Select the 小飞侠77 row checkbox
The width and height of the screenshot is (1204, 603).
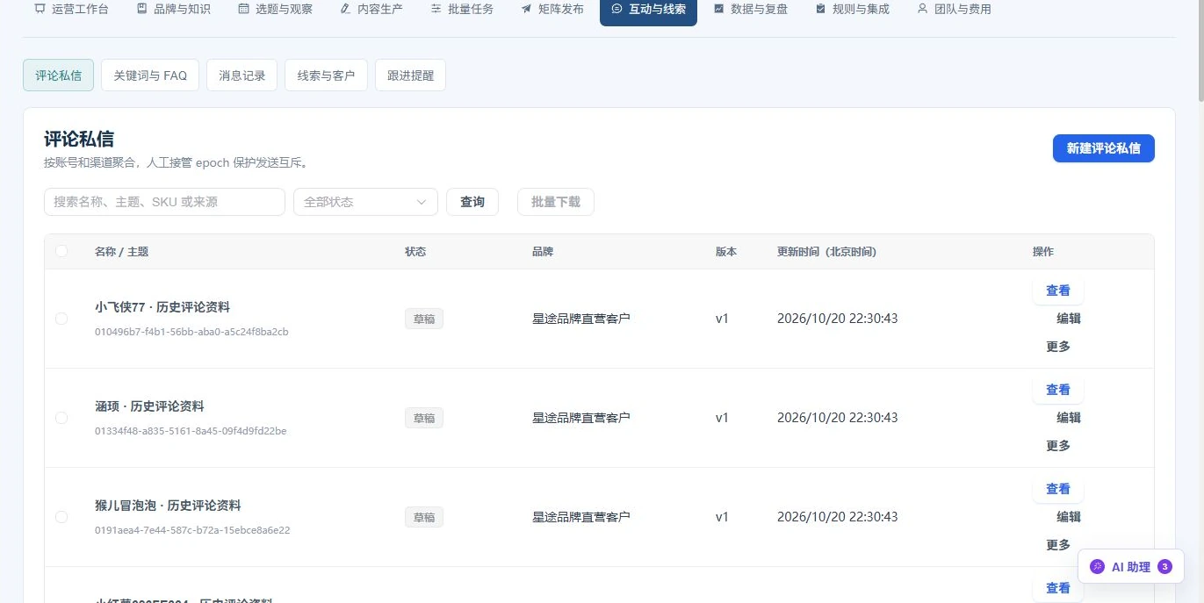coord(61,319)
